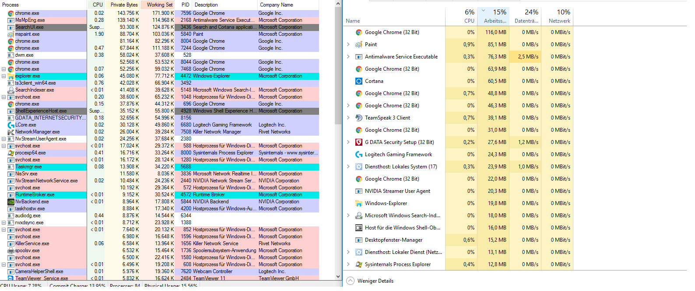The image size is (695, 291).
Task: Select chrome.exe icon with PID 7596
Action: [11, 13]
